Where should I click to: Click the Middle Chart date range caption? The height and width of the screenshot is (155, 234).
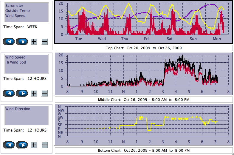pyautogui.click(x=143, y=100)
